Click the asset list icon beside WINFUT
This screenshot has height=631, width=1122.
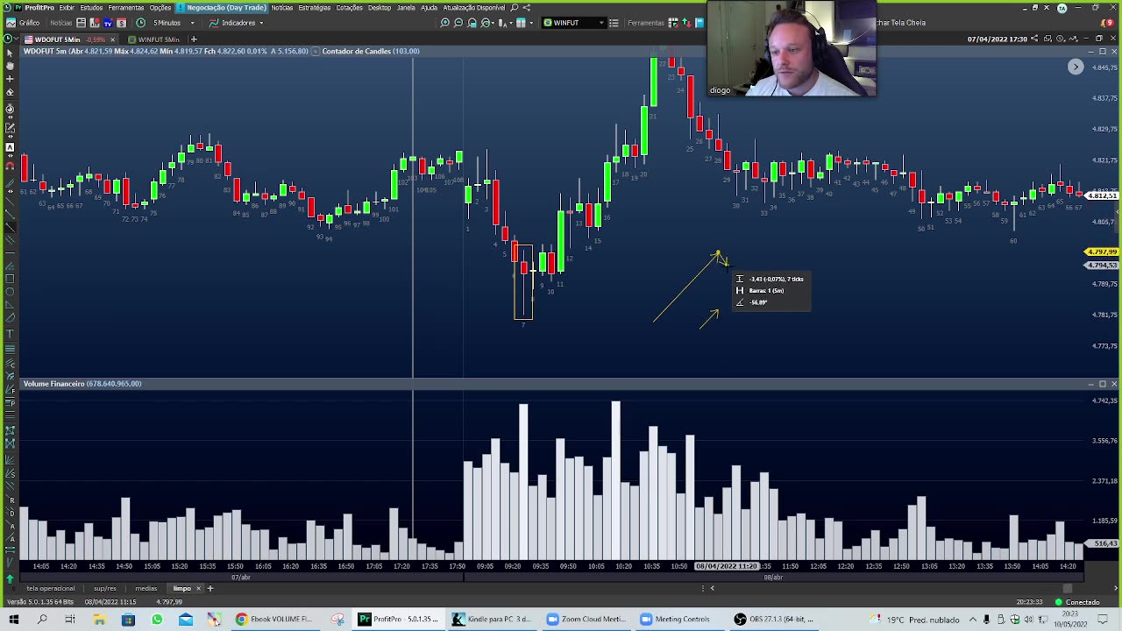(x=614, y=23)
